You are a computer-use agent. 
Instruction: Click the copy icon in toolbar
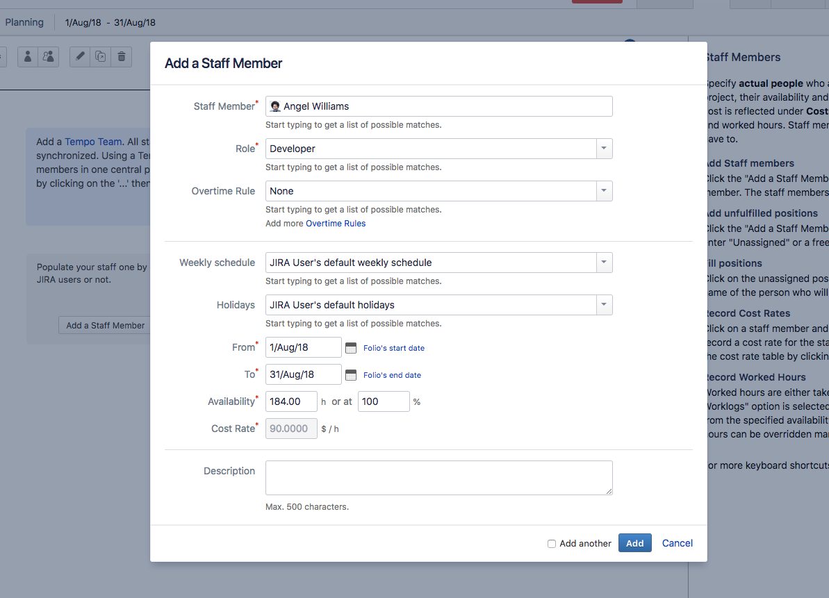(101, 57)
